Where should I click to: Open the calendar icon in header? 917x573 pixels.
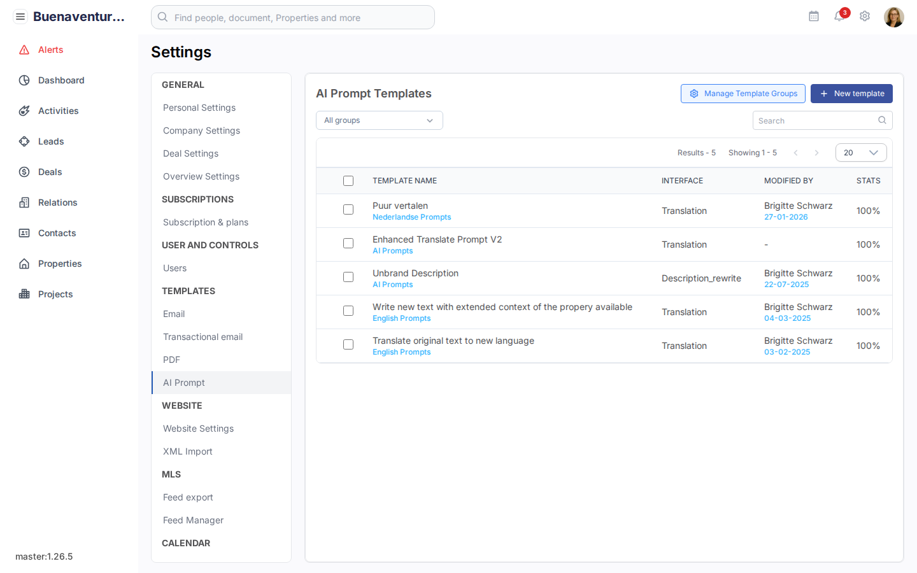[x=814, y=17]
